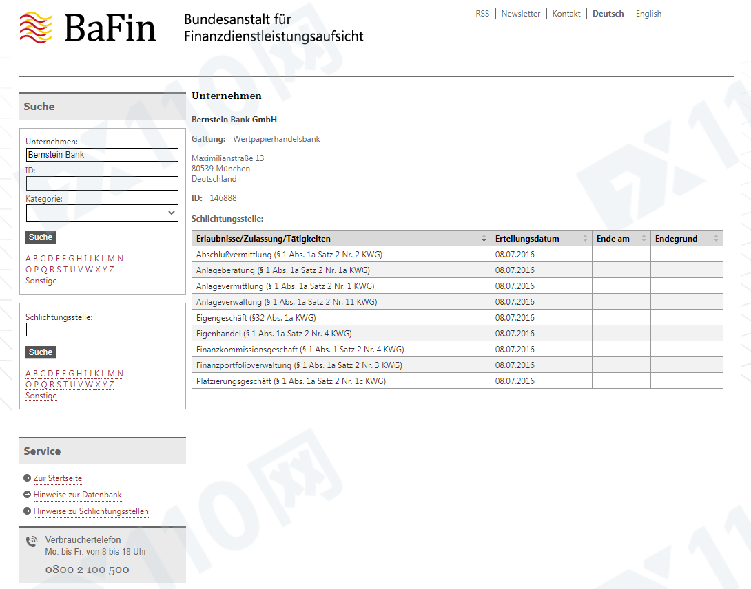Select Abschlußvermittlung table row text

(x=289, y=255)
